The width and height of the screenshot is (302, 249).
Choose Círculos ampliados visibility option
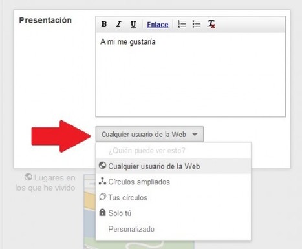tap(173, 182)
